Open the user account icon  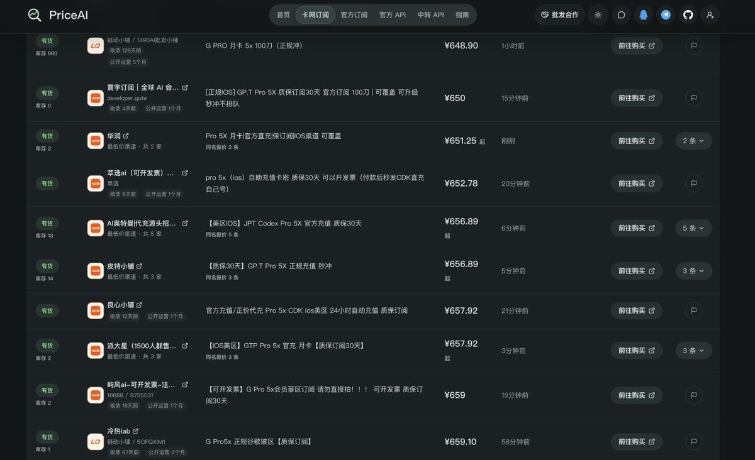coord(710,15)
